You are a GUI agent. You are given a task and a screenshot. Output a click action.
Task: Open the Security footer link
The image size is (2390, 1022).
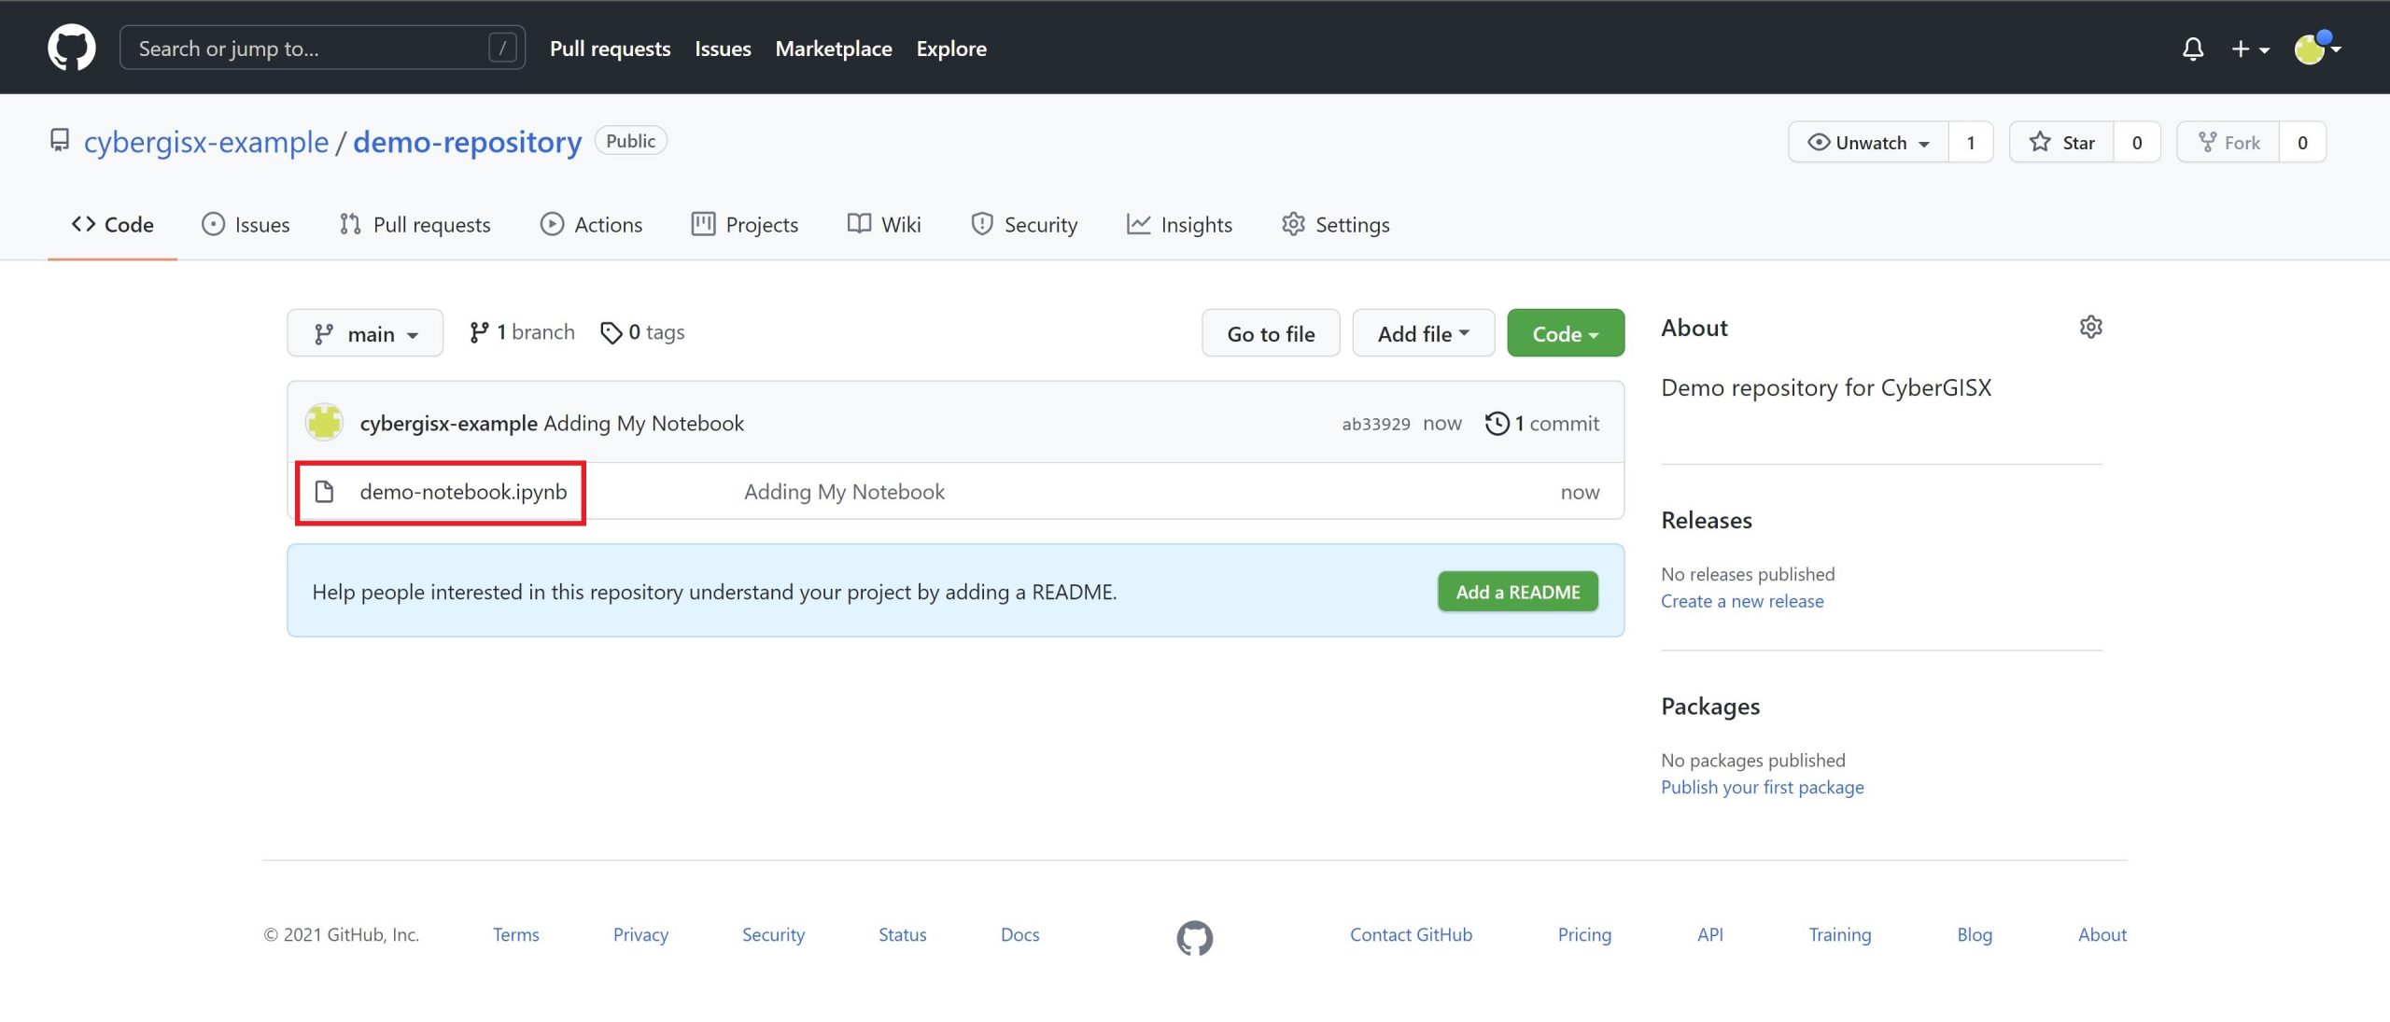[x=773, y=935]
